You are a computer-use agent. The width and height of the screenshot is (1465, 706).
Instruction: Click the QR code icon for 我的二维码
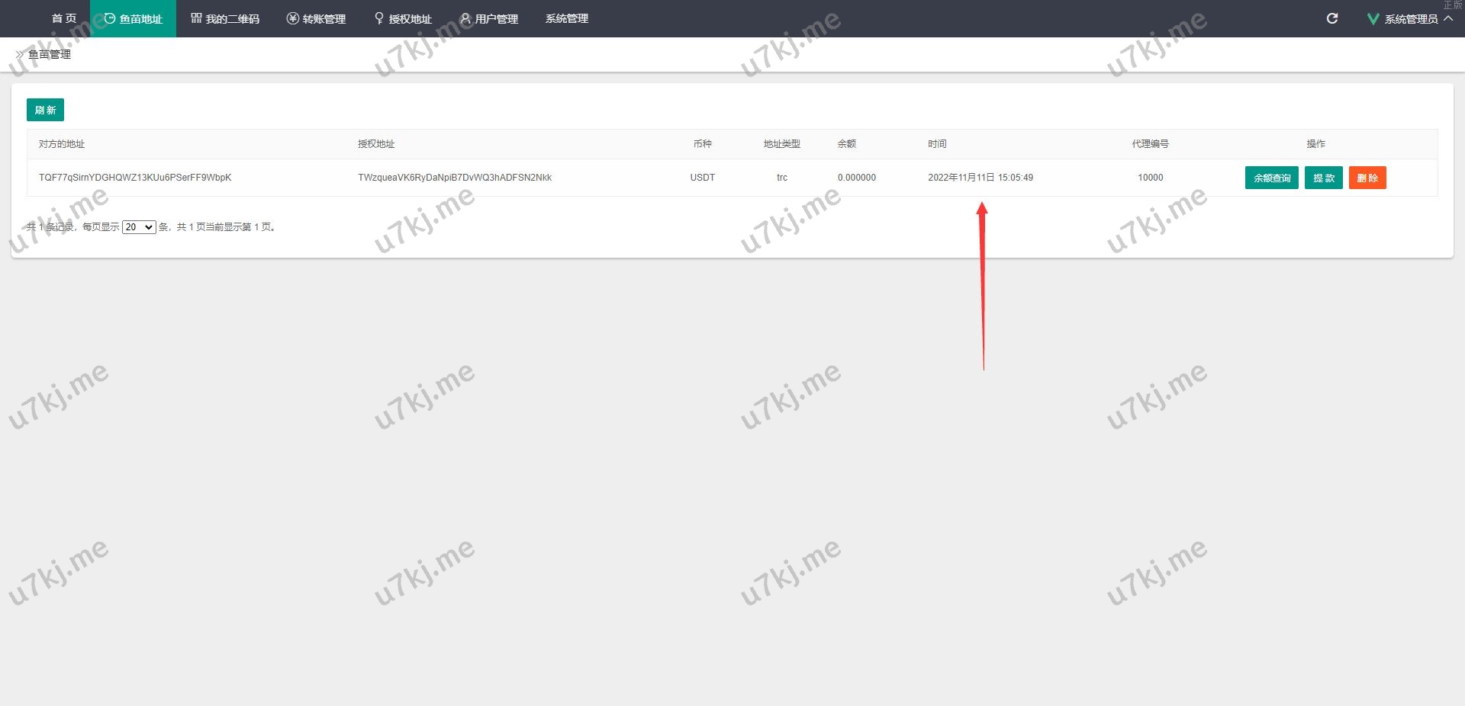(x=196, y=18)
